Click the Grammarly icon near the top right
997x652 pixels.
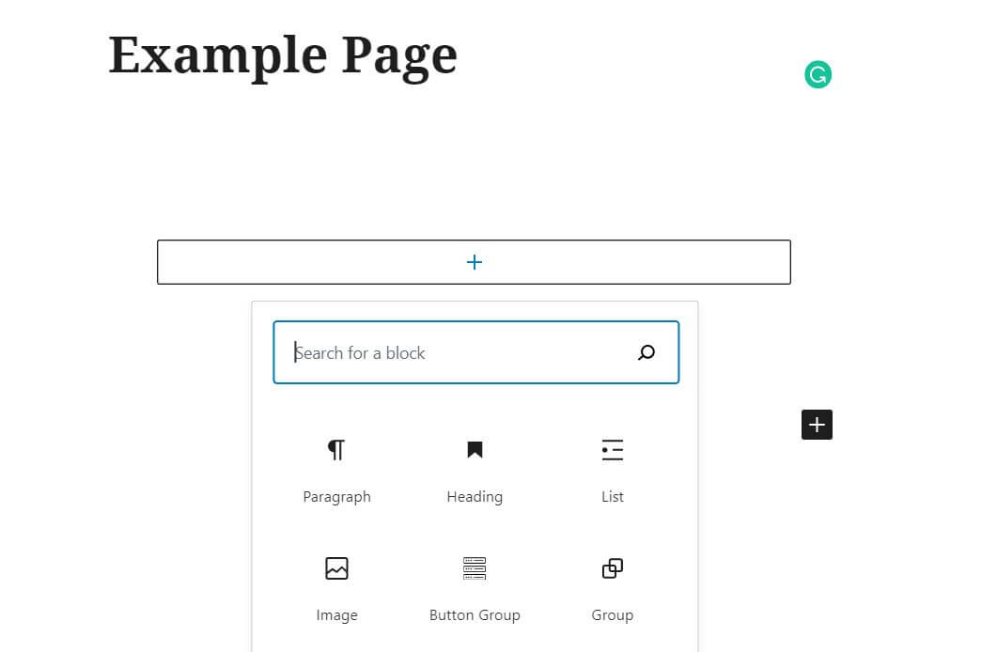click(818, 74)
